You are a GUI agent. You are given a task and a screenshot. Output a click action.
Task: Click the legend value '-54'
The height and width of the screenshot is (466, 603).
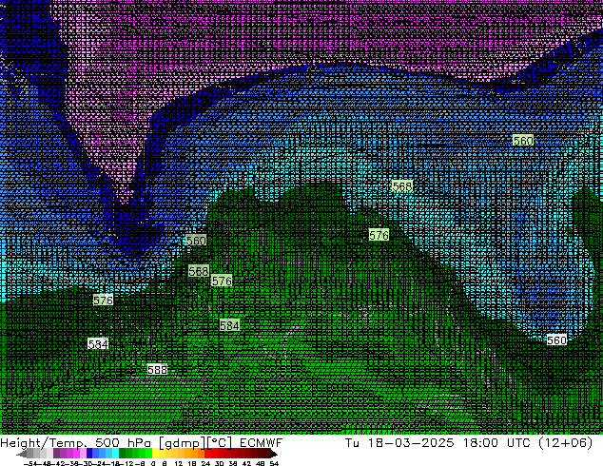30,463
